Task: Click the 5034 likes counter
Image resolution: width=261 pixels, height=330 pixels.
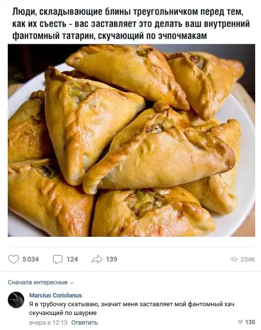Action: click(31, 259)
